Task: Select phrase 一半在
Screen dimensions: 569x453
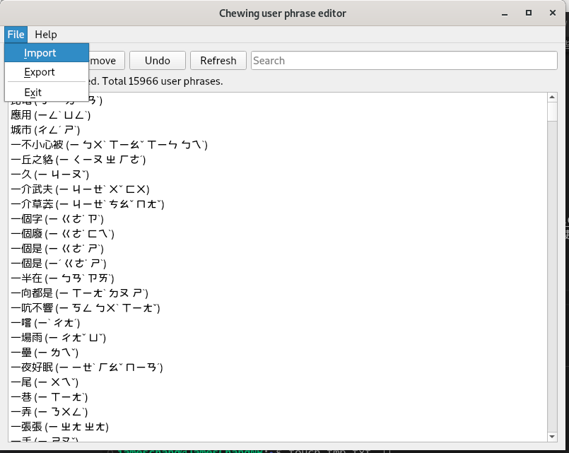Action: [x=278, y=278]
